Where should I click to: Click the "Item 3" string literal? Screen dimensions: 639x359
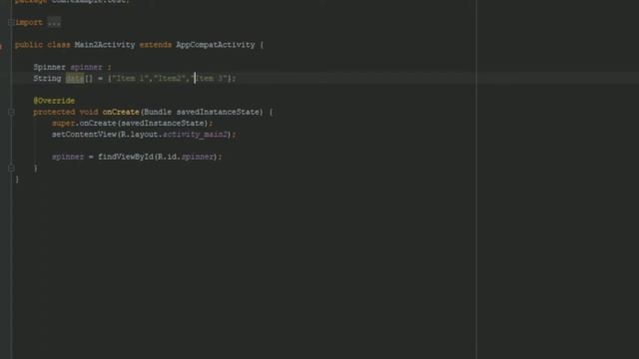pyautogui.click(x=209, y=78)
